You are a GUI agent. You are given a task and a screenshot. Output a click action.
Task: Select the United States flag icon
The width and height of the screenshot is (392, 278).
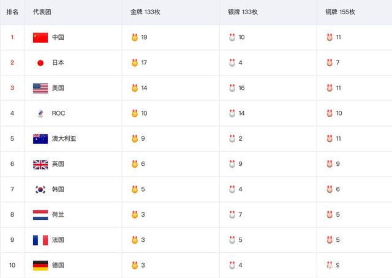click(40, 88)
